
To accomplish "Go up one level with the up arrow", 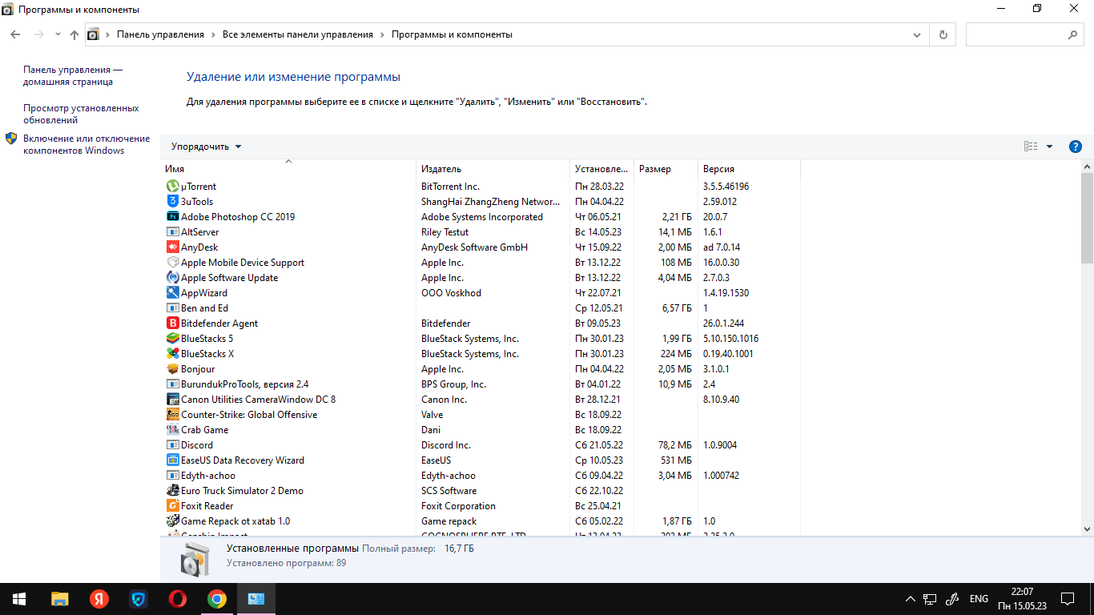I will tap(74, 34).
